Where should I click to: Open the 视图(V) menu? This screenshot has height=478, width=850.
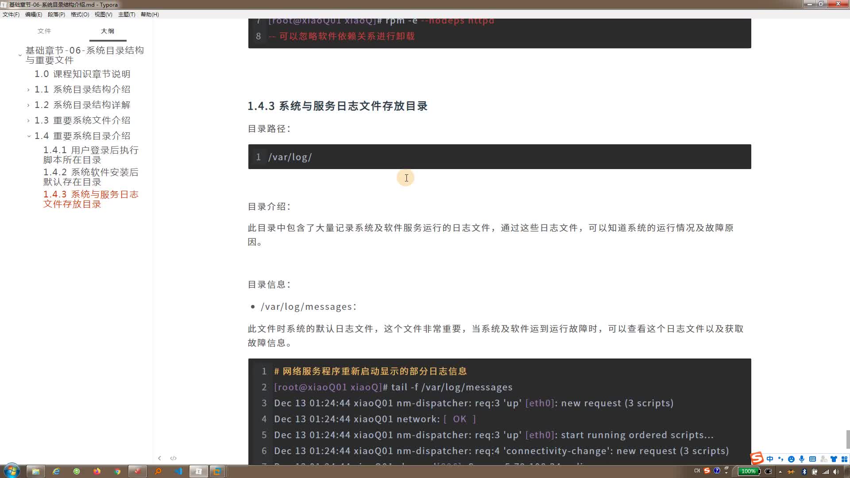[103, 15]
